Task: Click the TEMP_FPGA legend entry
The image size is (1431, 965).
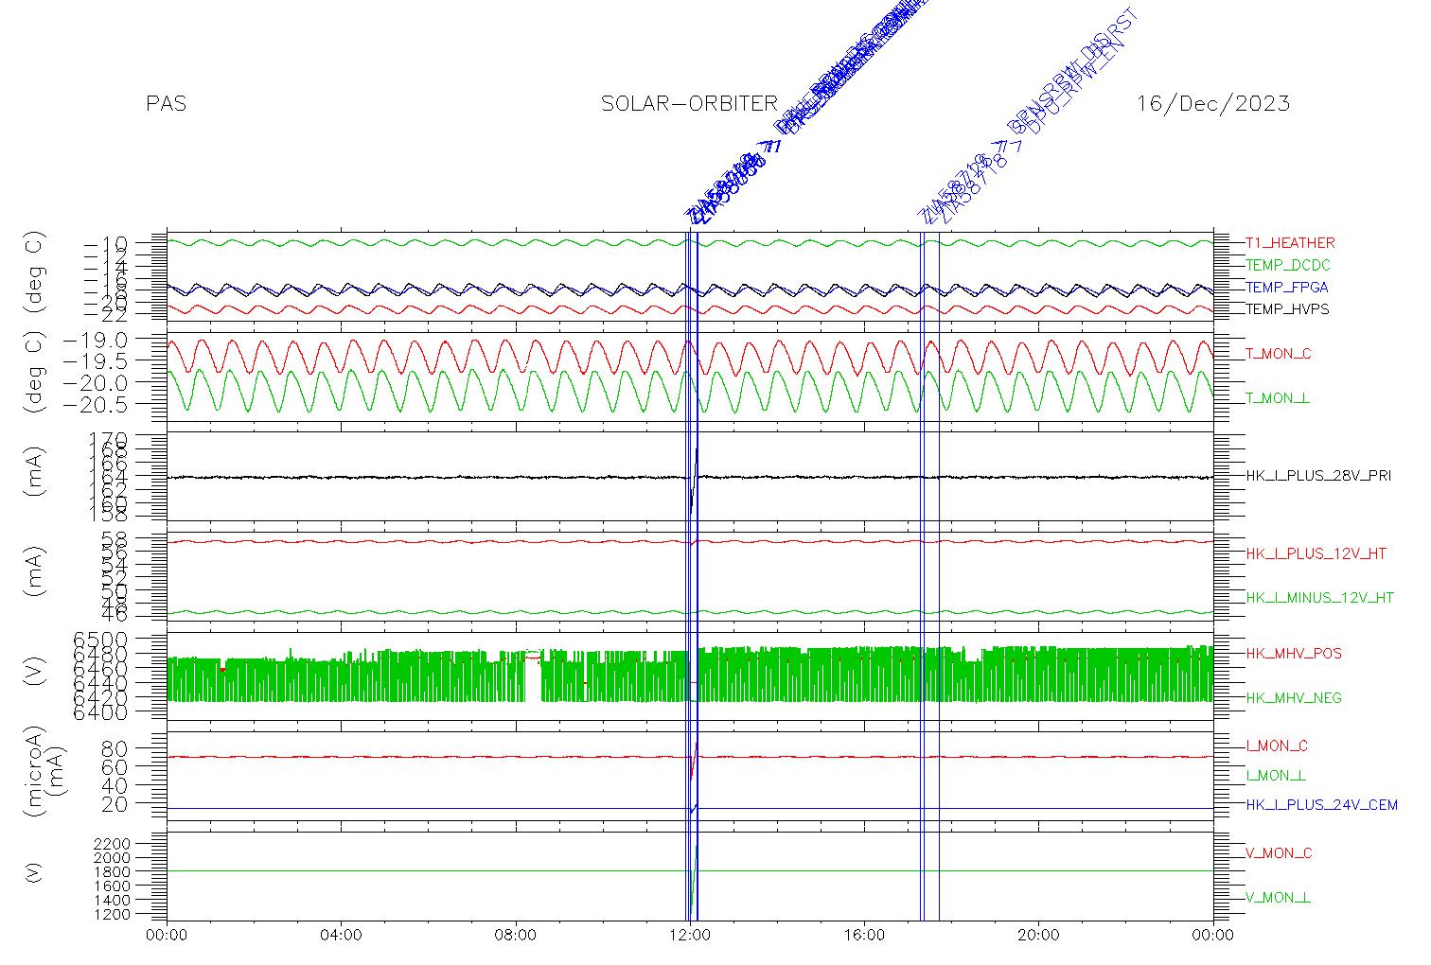Action: point(1287,288)
